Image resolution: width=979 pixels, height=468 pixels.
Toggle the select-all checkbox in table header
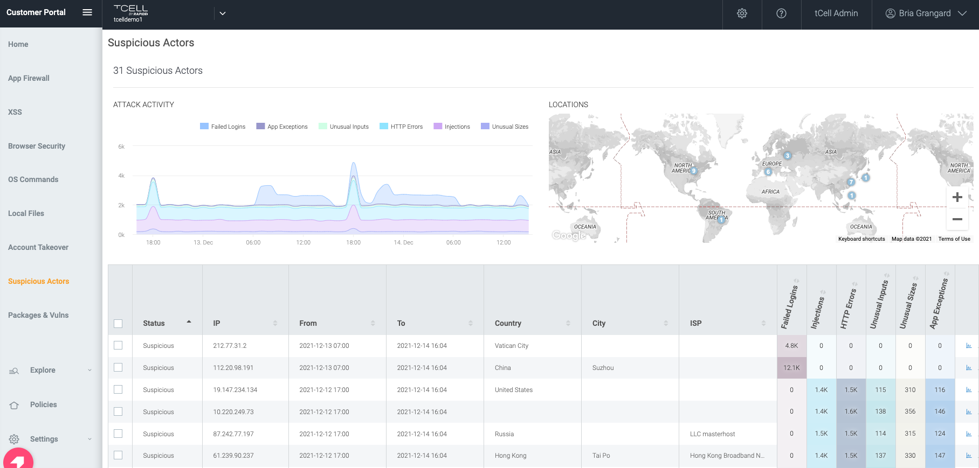tap(119, 324)
